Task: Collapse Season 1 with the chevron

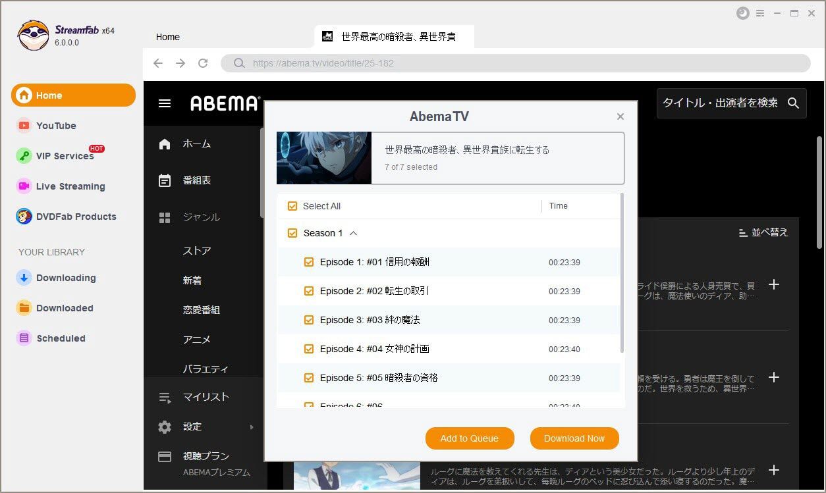Action: [353, 233]
